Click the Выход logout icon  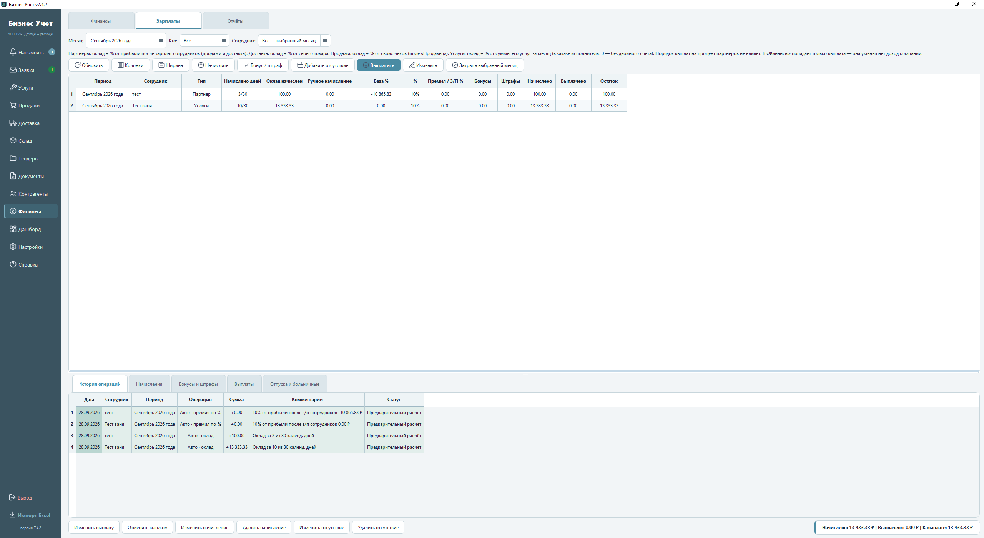coord(12,497)
